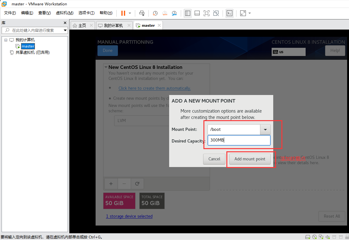Open the 文件(F) menu

tap(10, 13)
